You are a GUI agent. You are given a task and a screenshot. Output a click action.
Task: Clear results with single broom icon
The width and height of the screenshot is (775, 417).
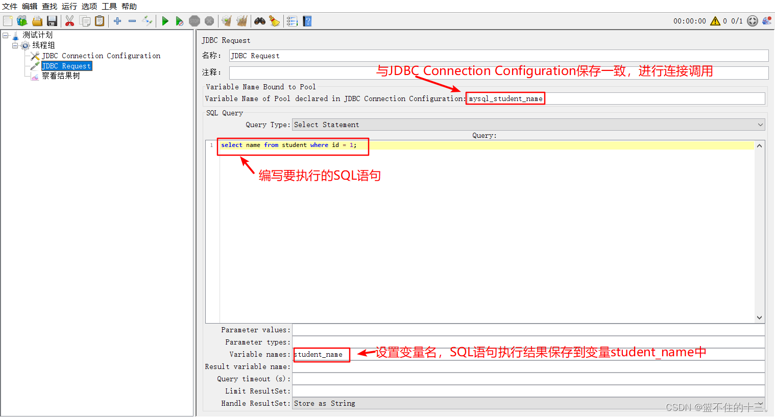click(227, 21)
